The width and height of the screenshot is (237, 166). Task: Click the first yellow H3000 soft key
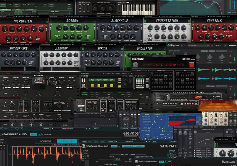pyautogui.click(x=92, y=86)
